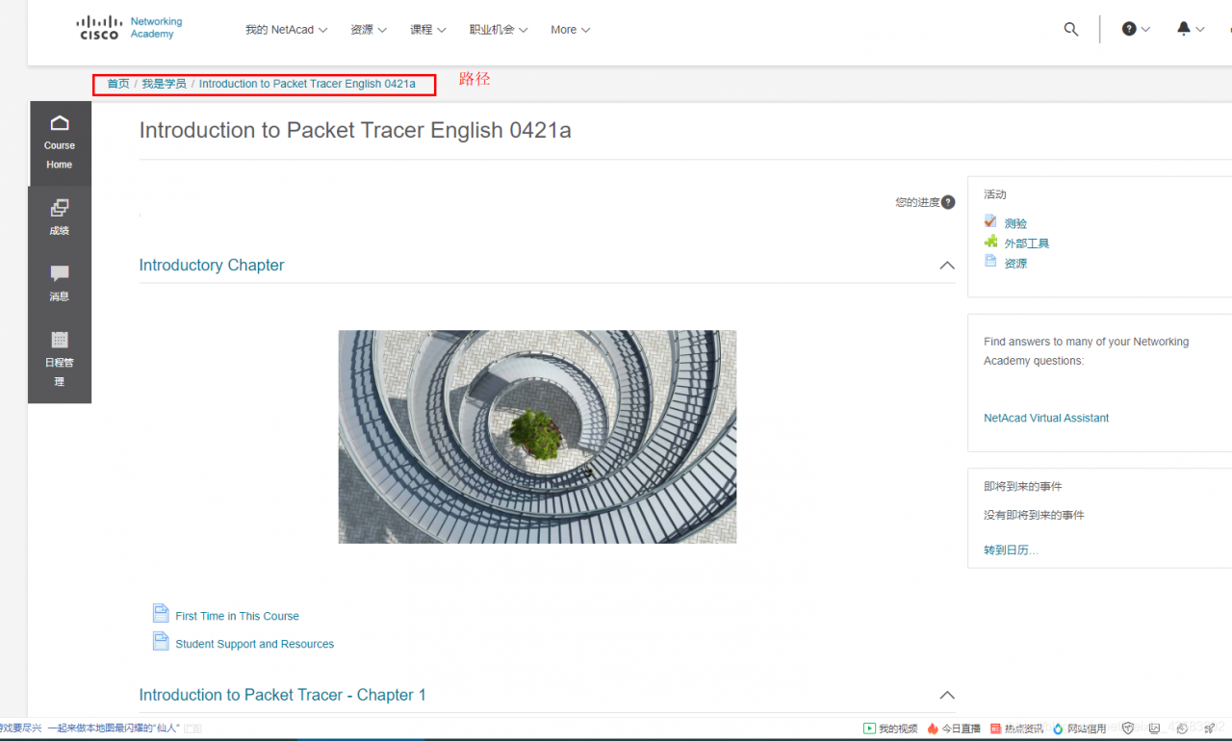
Task: Click the page icon beside Student Support and Resources
Action: click(x=161, y=641)
